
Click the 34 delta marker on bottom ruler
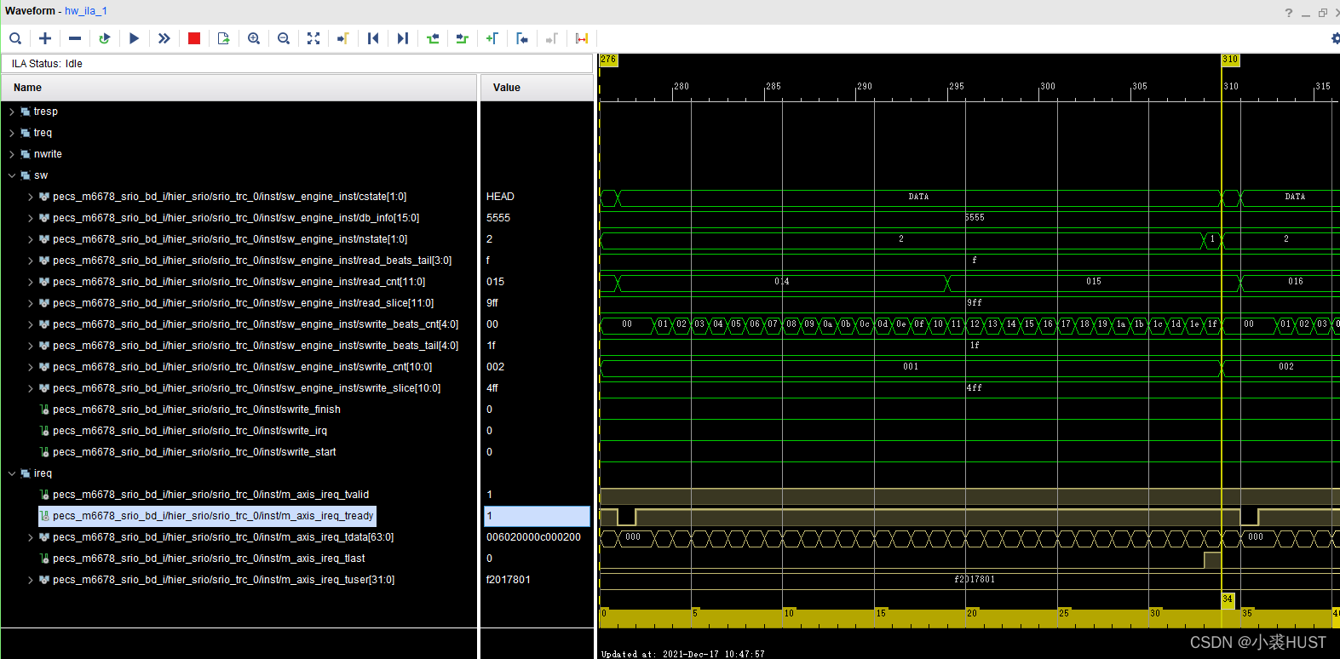(x=1228, y=599)
